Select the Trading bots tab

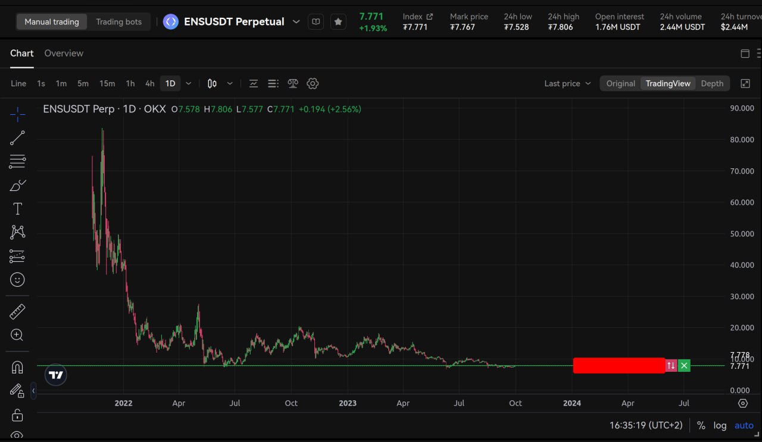pyautogui.click(x=119, y=22)
